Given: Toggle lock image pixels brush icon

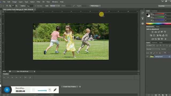Looking at the screenshot, I should (154, 53).
